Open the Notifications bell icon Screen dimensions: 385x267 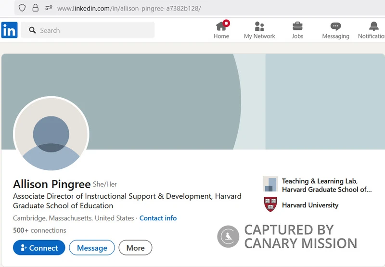pyautogui.click(x=374, y=26)
